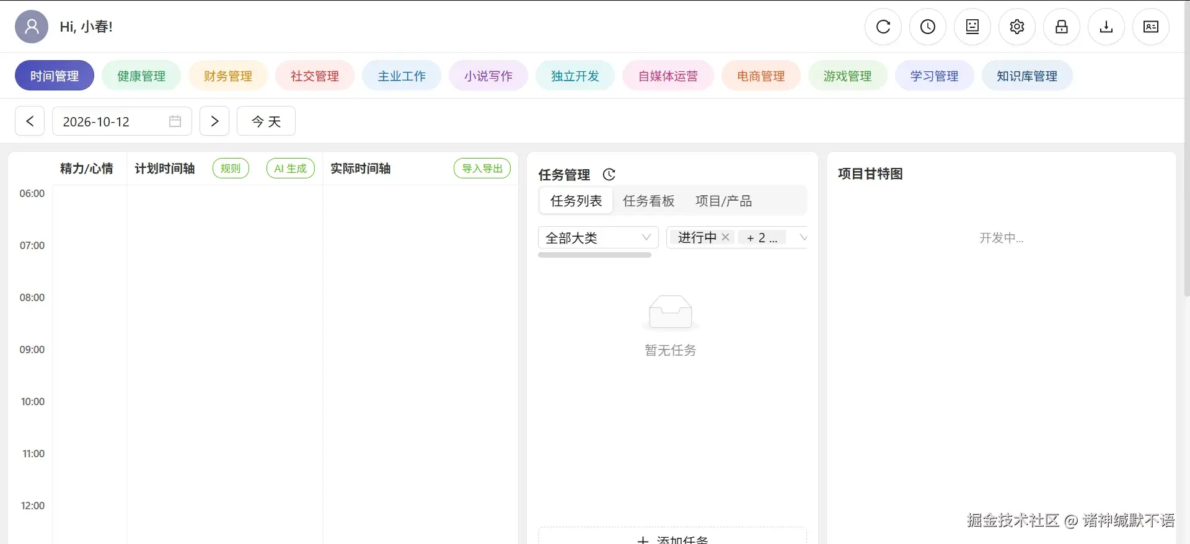
Task: Click the 规则 button on planned timeline
Action: coord(231,169)
